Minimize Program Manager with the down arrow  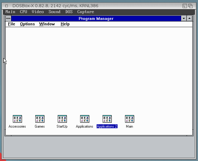click(184, 18)
